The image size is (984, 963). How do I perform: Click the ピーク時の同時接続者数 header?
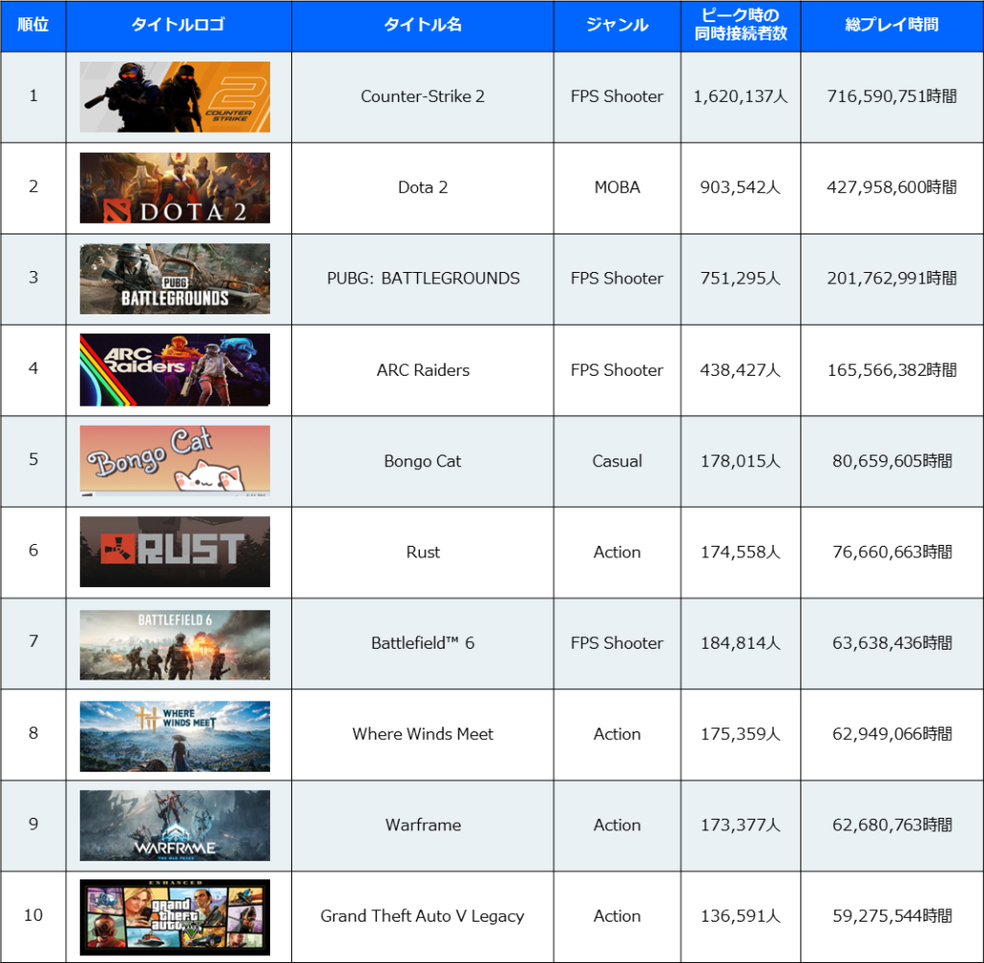click(x=740, y=25)
